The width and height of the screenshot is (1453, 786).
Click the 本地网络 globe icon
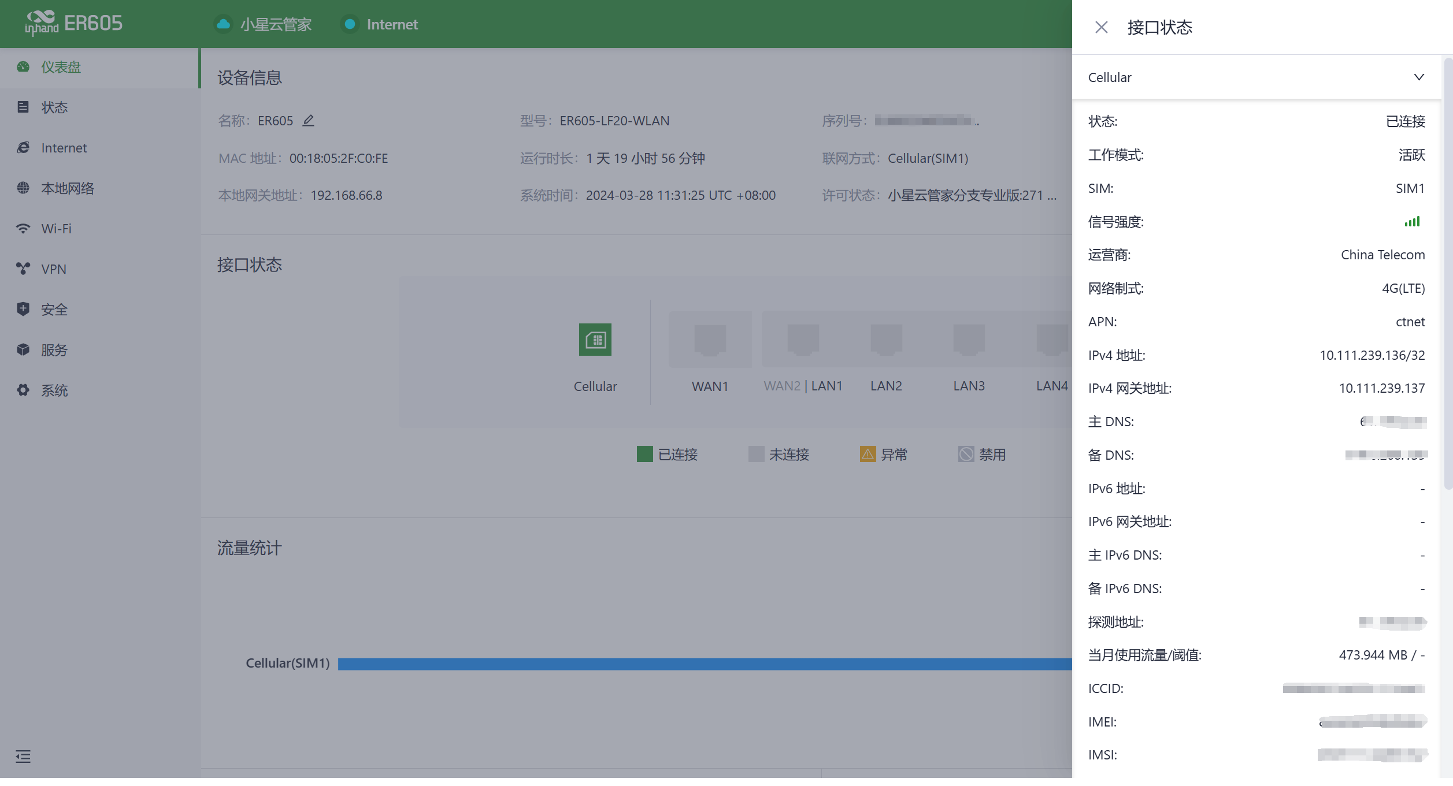[23, 188]
